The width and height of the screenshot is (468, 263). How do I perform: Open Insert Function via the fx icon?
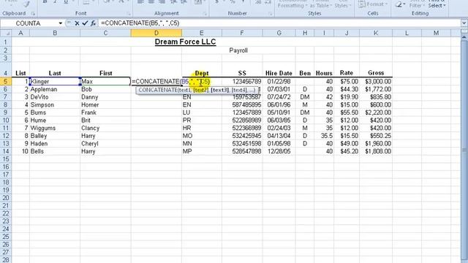(93, 23)
